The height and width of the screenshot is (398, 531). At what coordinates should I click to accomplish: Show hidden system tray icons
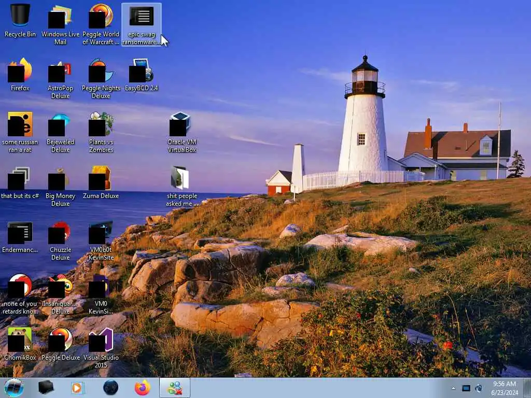(x=453, y=388)
